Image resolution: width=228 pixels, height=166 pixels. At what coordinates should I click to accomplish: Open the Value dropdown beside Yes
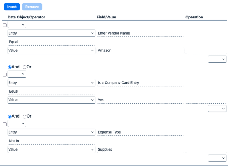pyautogui.click(x=51, y=100)
